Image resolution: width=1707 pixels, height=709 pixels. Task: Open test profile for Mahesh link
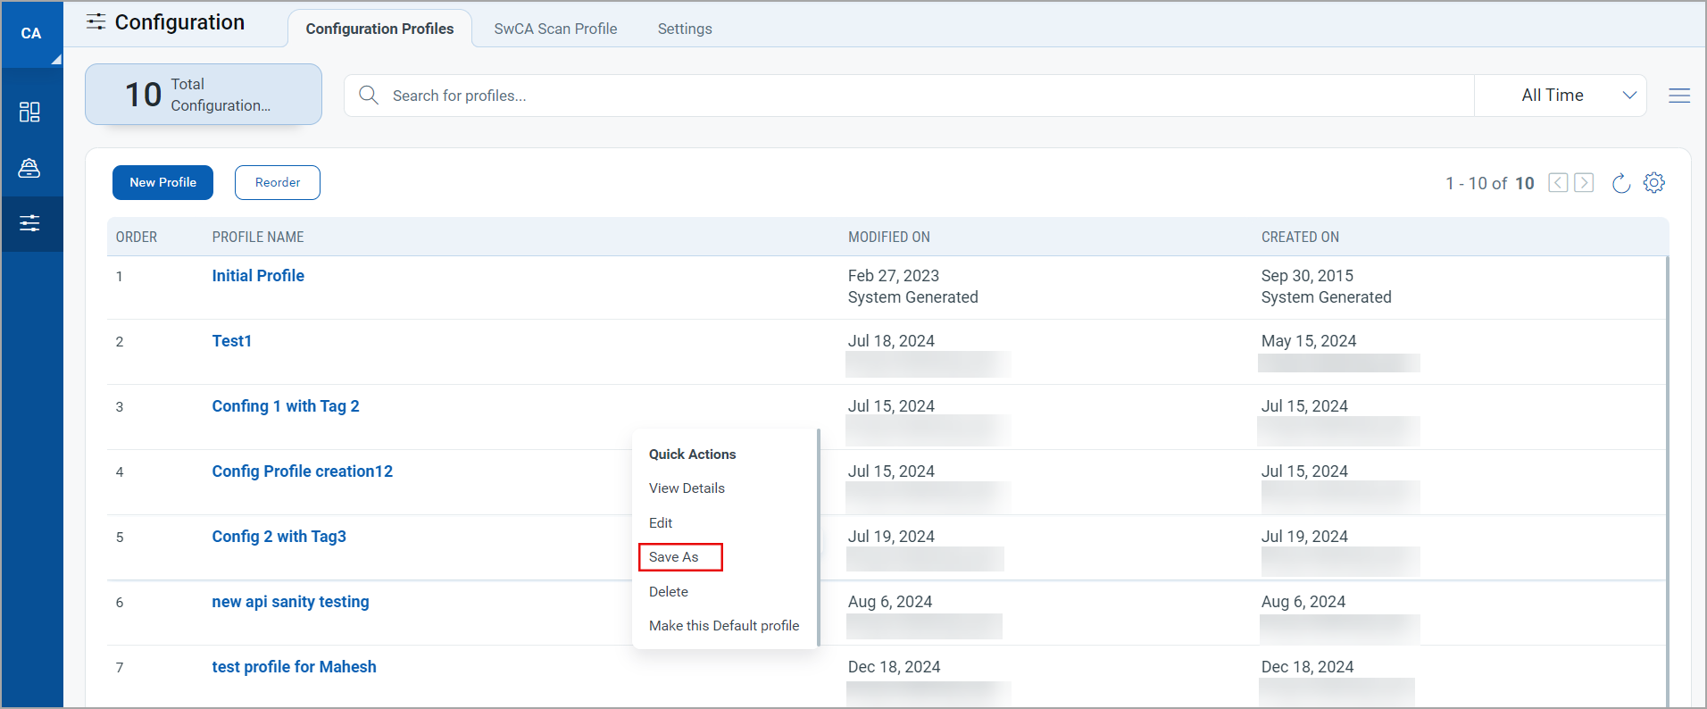coord(294,667)
